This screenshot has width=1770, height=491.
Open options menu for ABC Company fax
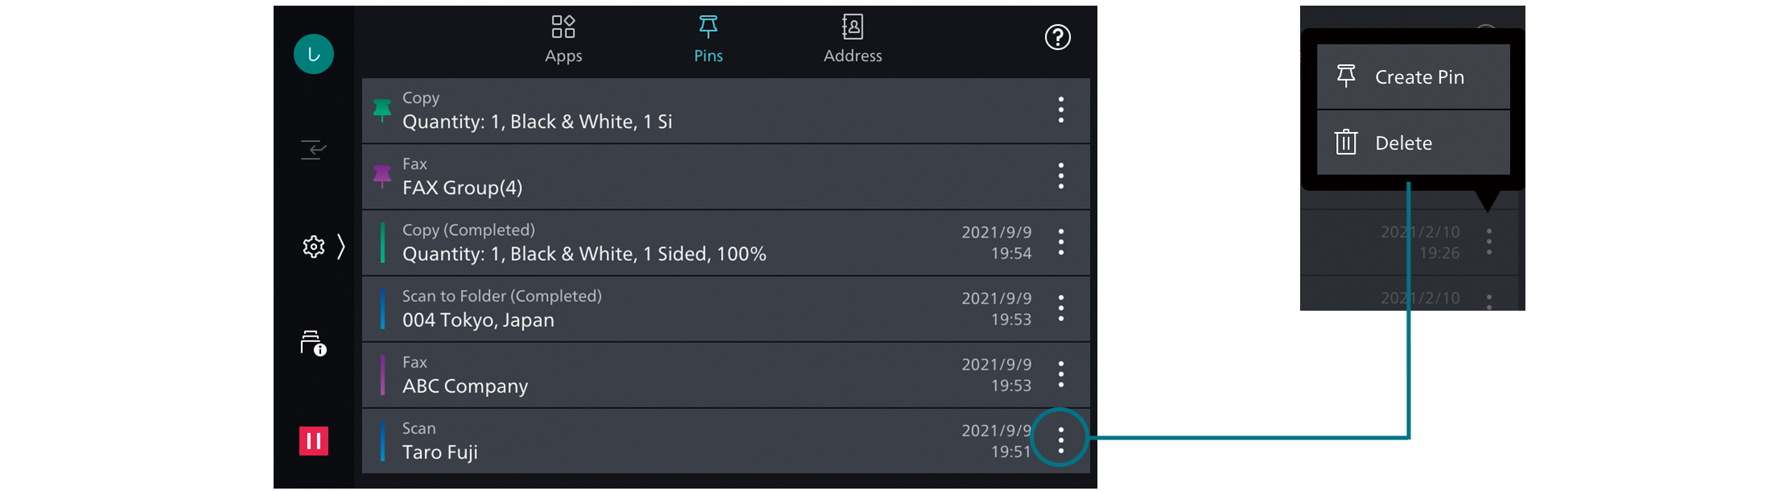tap(1060, 373)
